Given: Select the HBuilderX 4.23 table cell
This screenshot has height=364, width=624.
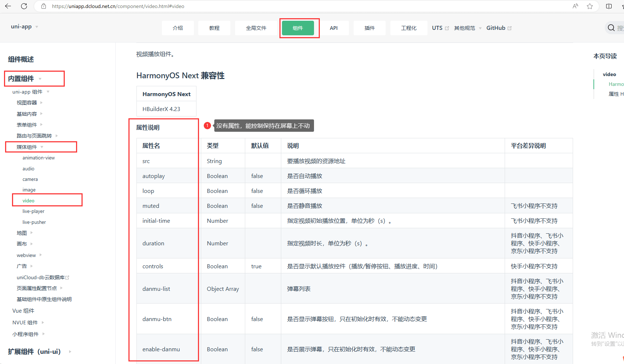Looking at the screenshot, I should [x=166, y=109].
